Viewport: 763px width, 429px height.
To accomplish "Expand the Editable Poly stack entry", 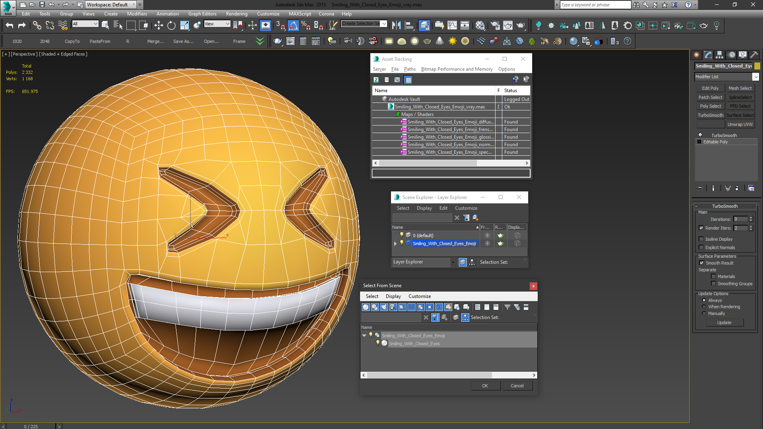I will pos(699,142).
